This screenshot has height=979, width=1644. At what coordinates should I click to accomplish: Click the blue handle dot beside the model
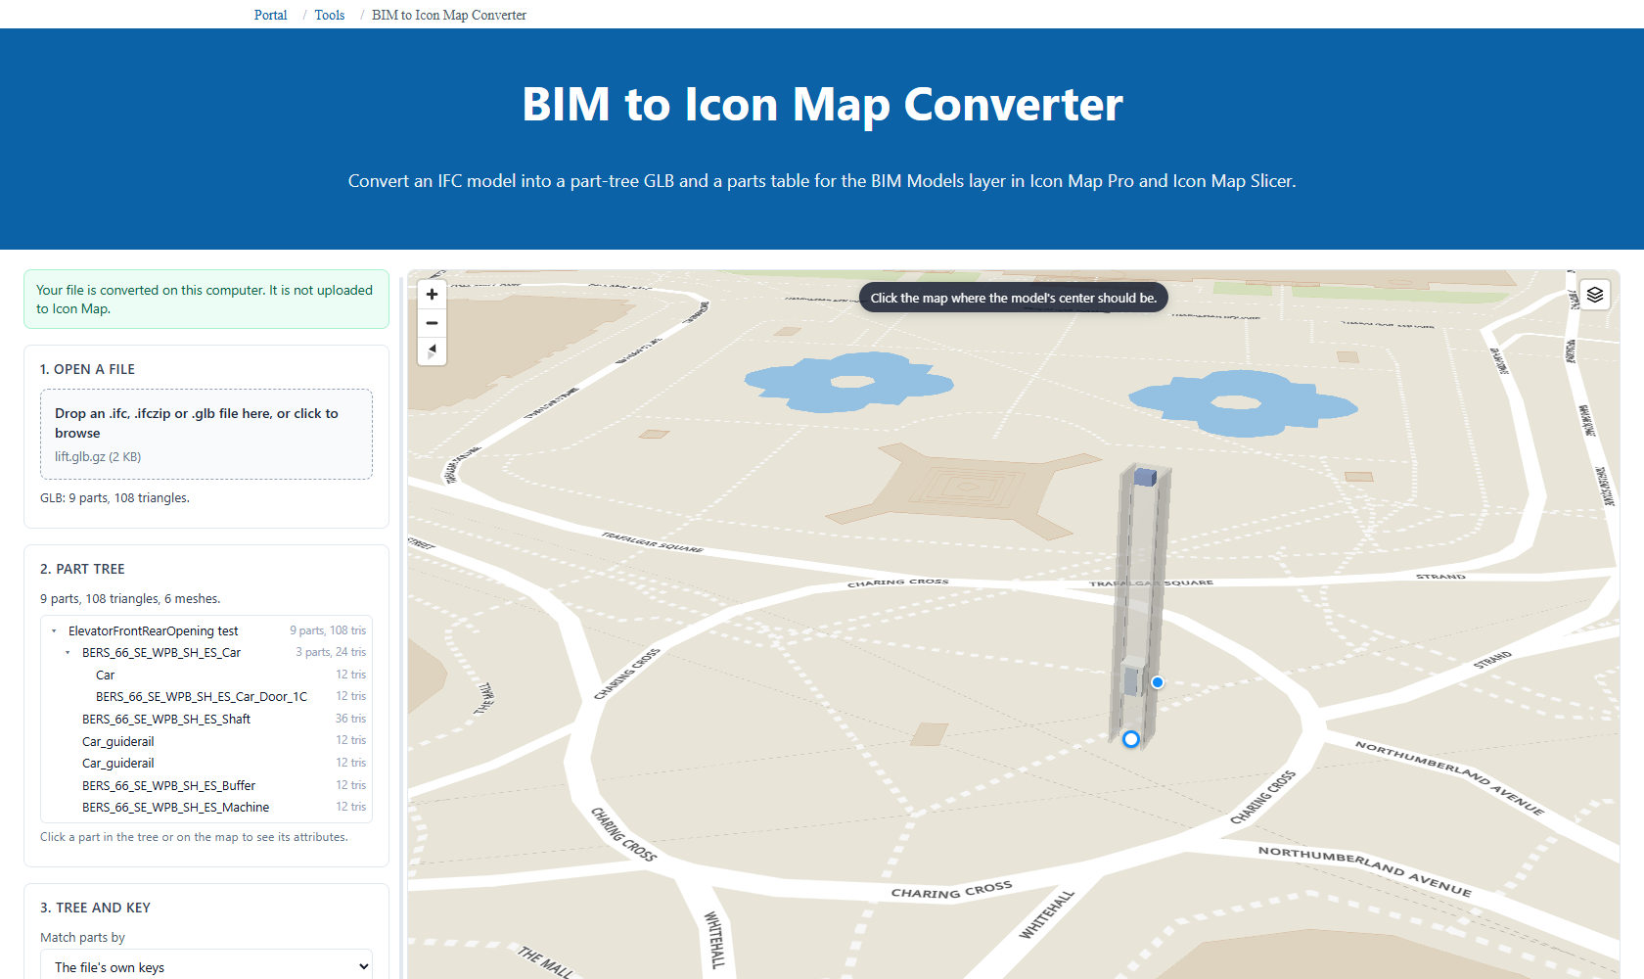click(1158, 682)
